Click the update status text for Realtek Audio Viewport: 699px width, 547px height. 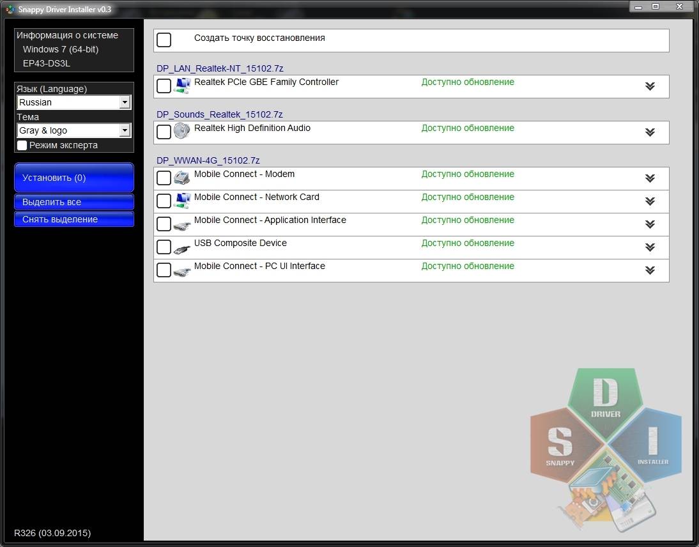tap(468, 128)
